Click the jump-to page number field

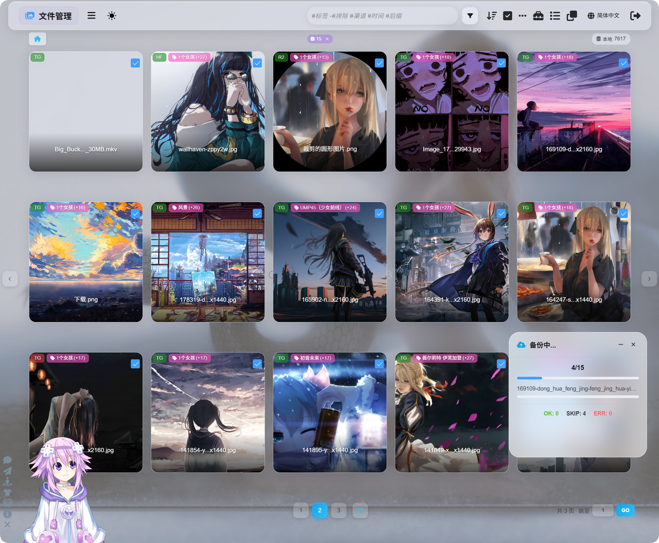point(603,510)
